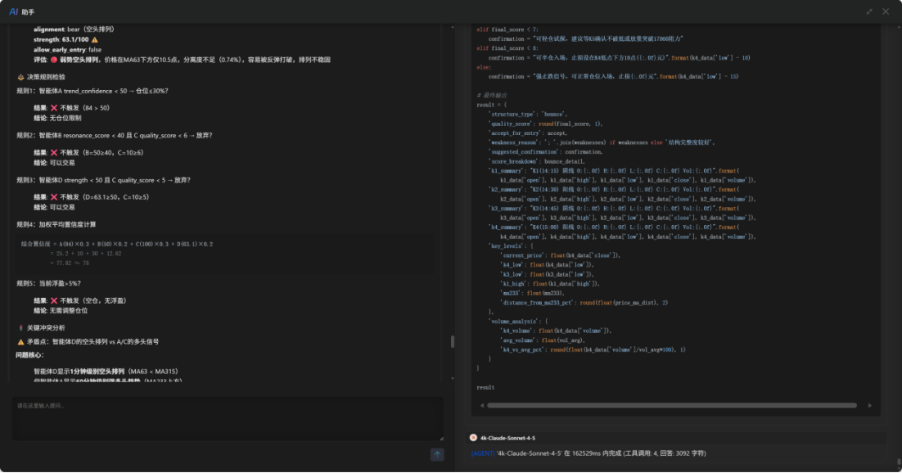Click the chat panel vertical scrollbar thumb
The image size is (902, 473).
(x=452, y=341)
